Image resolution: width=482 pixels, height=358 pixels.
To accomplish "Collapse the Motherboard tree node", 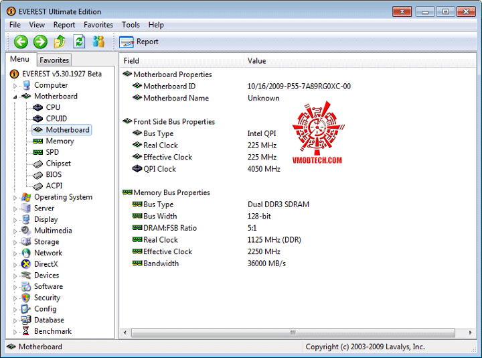I will [15, 97].
